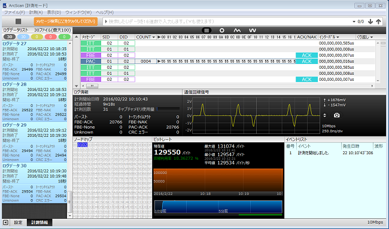Click the message search orange button
Viewport: 389px width, 229px height.
click(65, 22)
